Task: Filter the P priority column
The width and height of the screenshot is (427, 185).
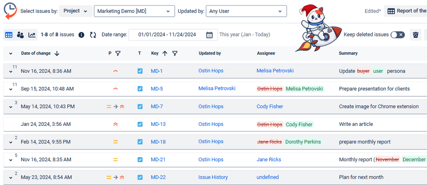Action: (x=118, y=54)
